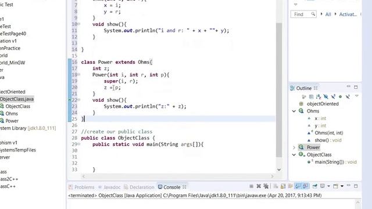Click the All link next to Find
This screenshot has width=372, height=209.
tap(328, 15)
